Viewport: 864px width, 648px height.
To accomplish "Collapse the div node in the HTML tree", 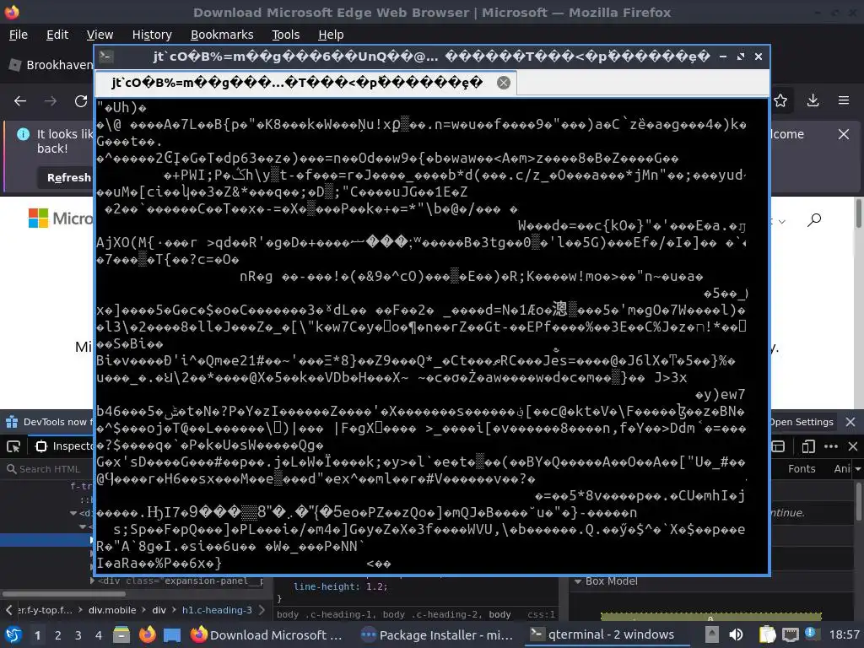I will coord(74,513).
